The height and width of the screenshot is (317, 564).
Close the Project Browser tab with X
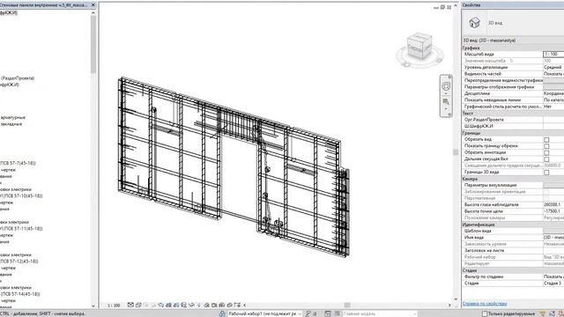point(93,5)
